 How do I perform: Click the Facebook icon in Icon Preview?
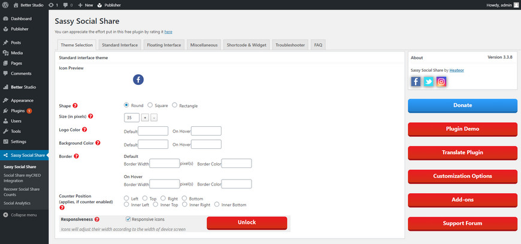(x=138, y=80)
